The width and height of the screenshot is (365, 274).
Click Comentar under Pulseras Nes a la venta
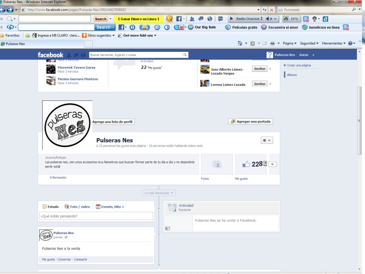pyautogui.click(x=64, y=259)
